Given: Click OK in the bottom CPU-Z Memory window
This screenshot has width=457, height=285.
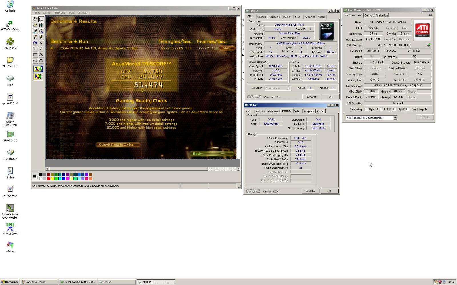Looking at the screenshot, I should 329,191.
